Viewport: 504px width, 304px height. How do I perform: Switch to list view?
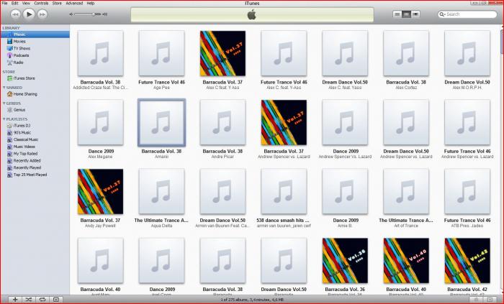397,14
